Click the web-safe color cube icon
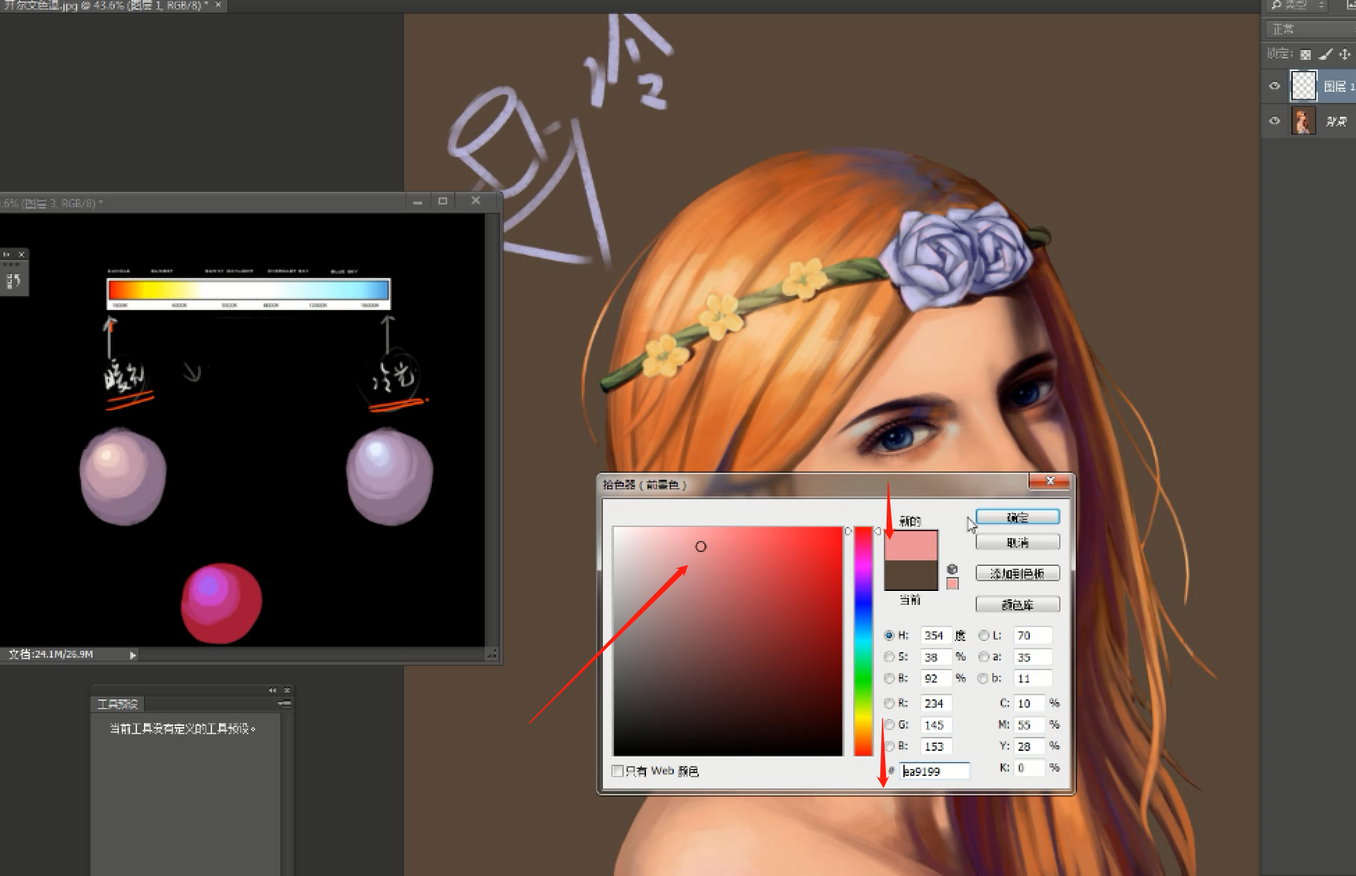Image resolution: width=1356 pixels, height=876 pixels. coord(952,569)
